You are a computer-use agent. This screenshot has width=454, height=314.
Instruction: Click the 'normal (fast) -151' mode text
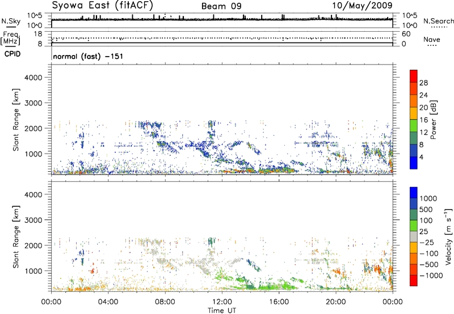88,56
